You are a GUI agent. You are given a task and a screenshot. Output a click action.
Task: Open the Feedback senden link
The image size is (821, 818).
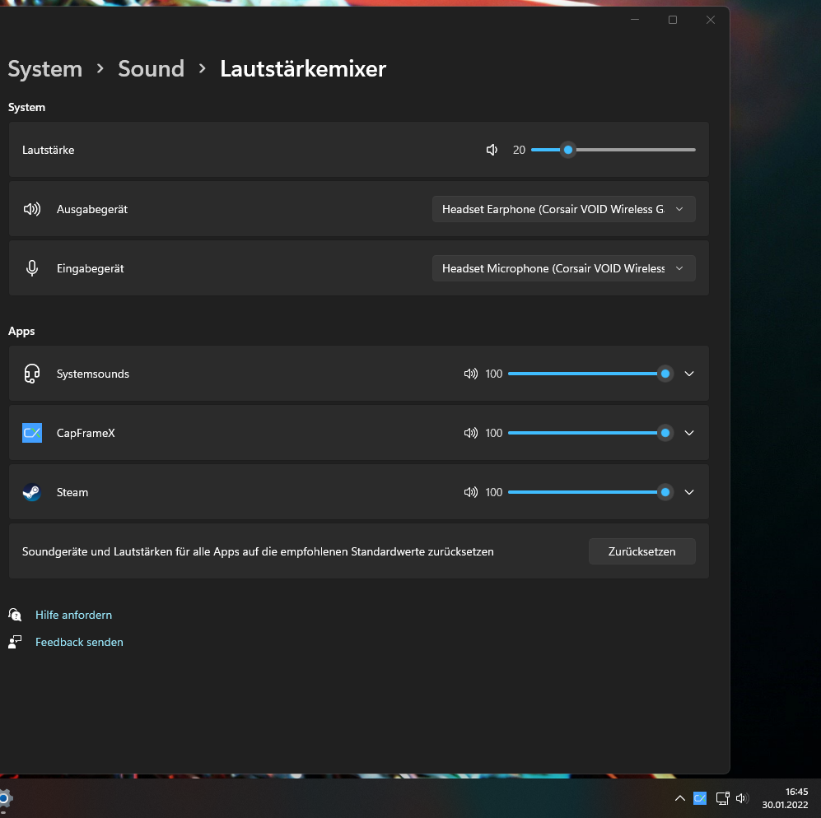[x=79, y=642]
